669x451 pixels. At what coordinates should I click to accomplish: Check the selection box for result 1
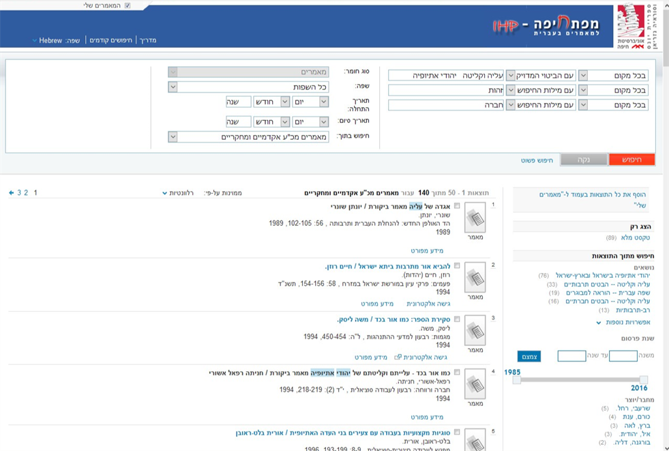[x=457, y=206]
